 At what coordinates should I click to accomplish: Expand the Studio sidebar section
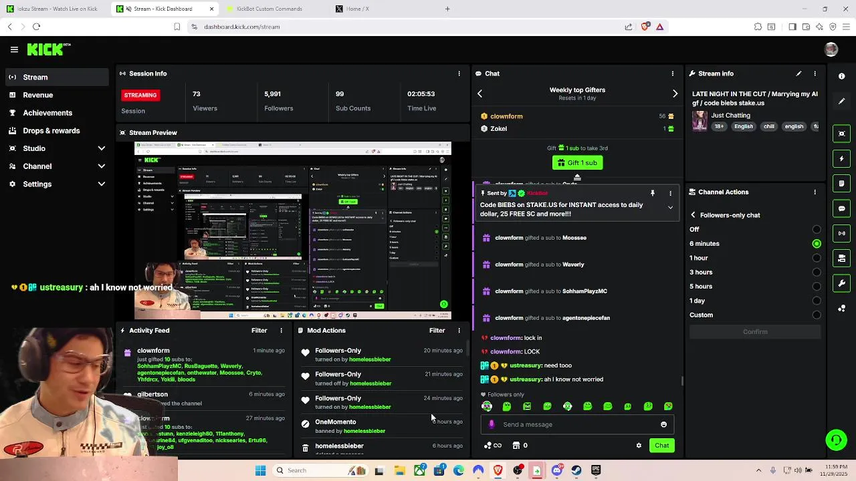(102, 148)
